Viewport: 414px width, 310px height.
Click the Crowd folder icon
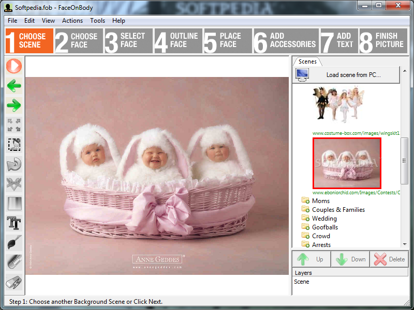coord(305,236)
